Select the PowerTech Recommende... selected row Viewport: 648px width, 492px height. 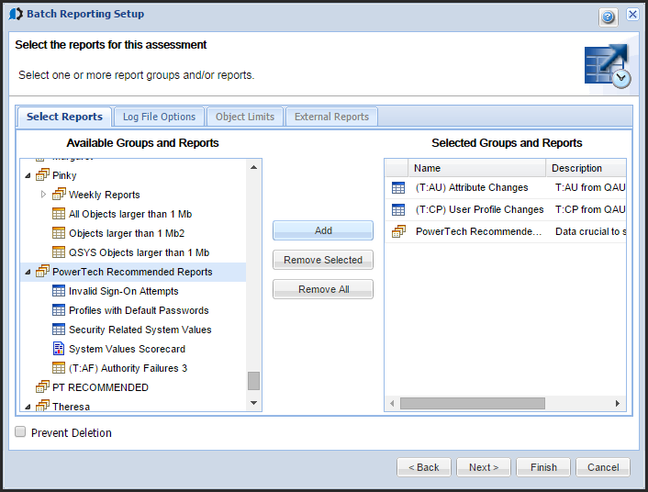pyautogui.click(x=506, y=231)
